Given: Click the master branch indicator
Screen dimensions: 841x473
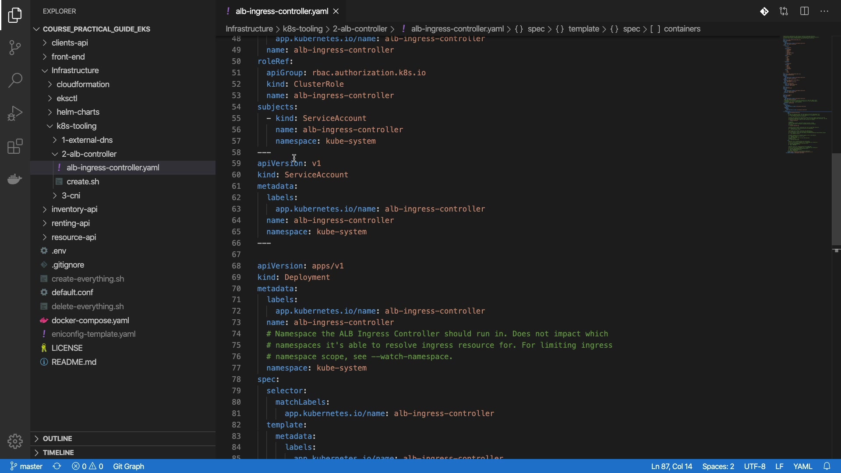Looking at the screenshot, I should (26, 466).
